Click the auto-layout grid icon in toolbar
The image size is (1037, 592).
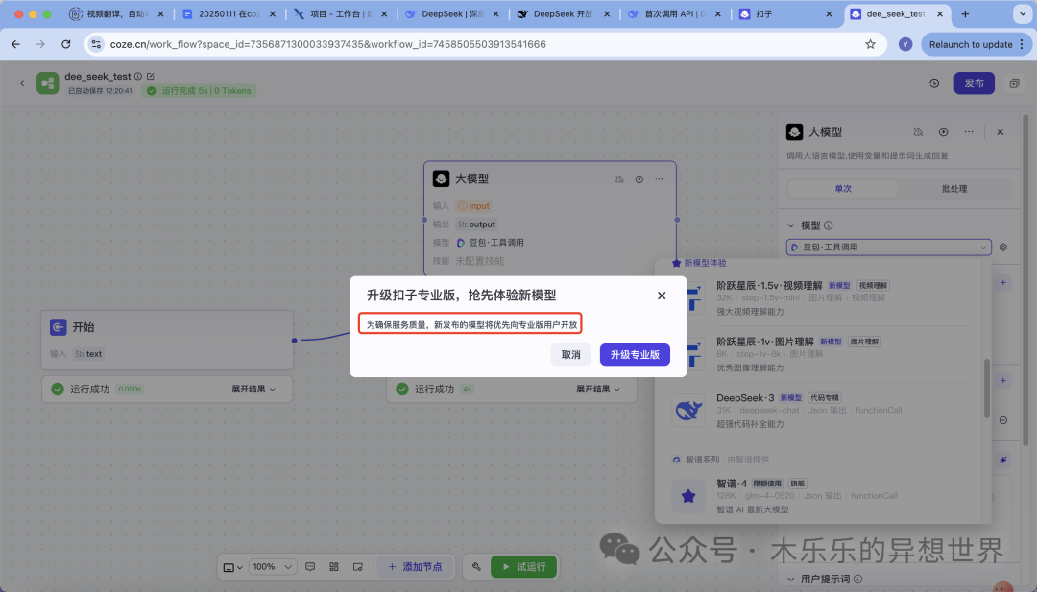click(x=334, y=567)
